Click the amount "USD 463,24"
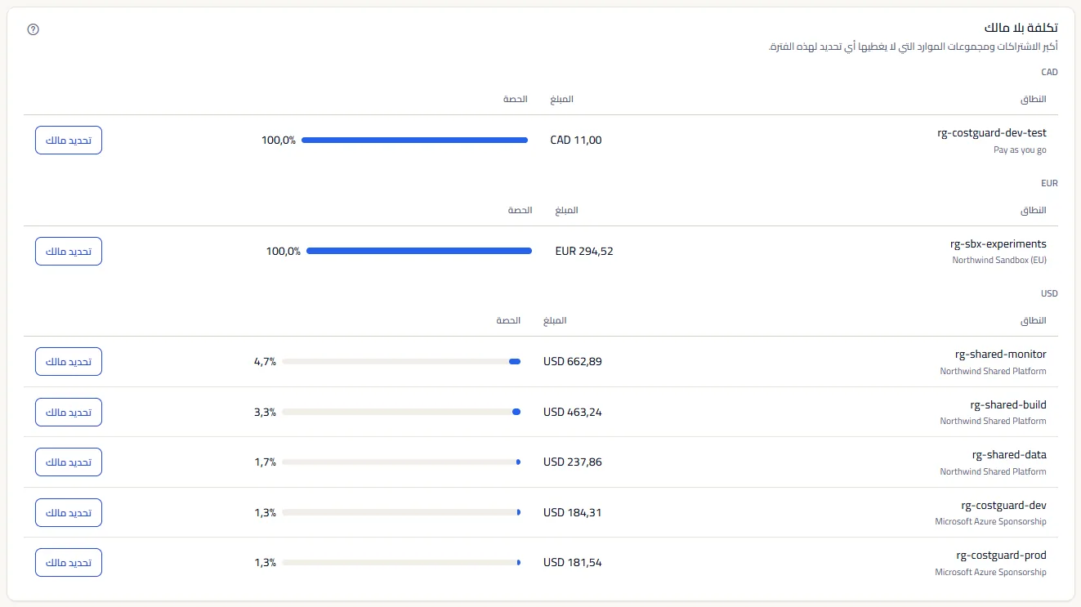The height and width of the screenshot is (607, 1081). [573, 412]
